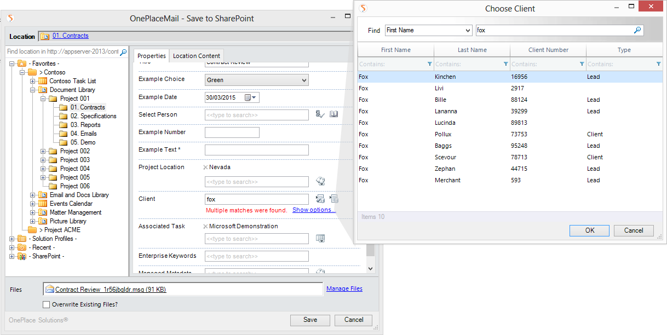
Task: Expand the Project 002 tree node
Action: [x=43, y=151]
